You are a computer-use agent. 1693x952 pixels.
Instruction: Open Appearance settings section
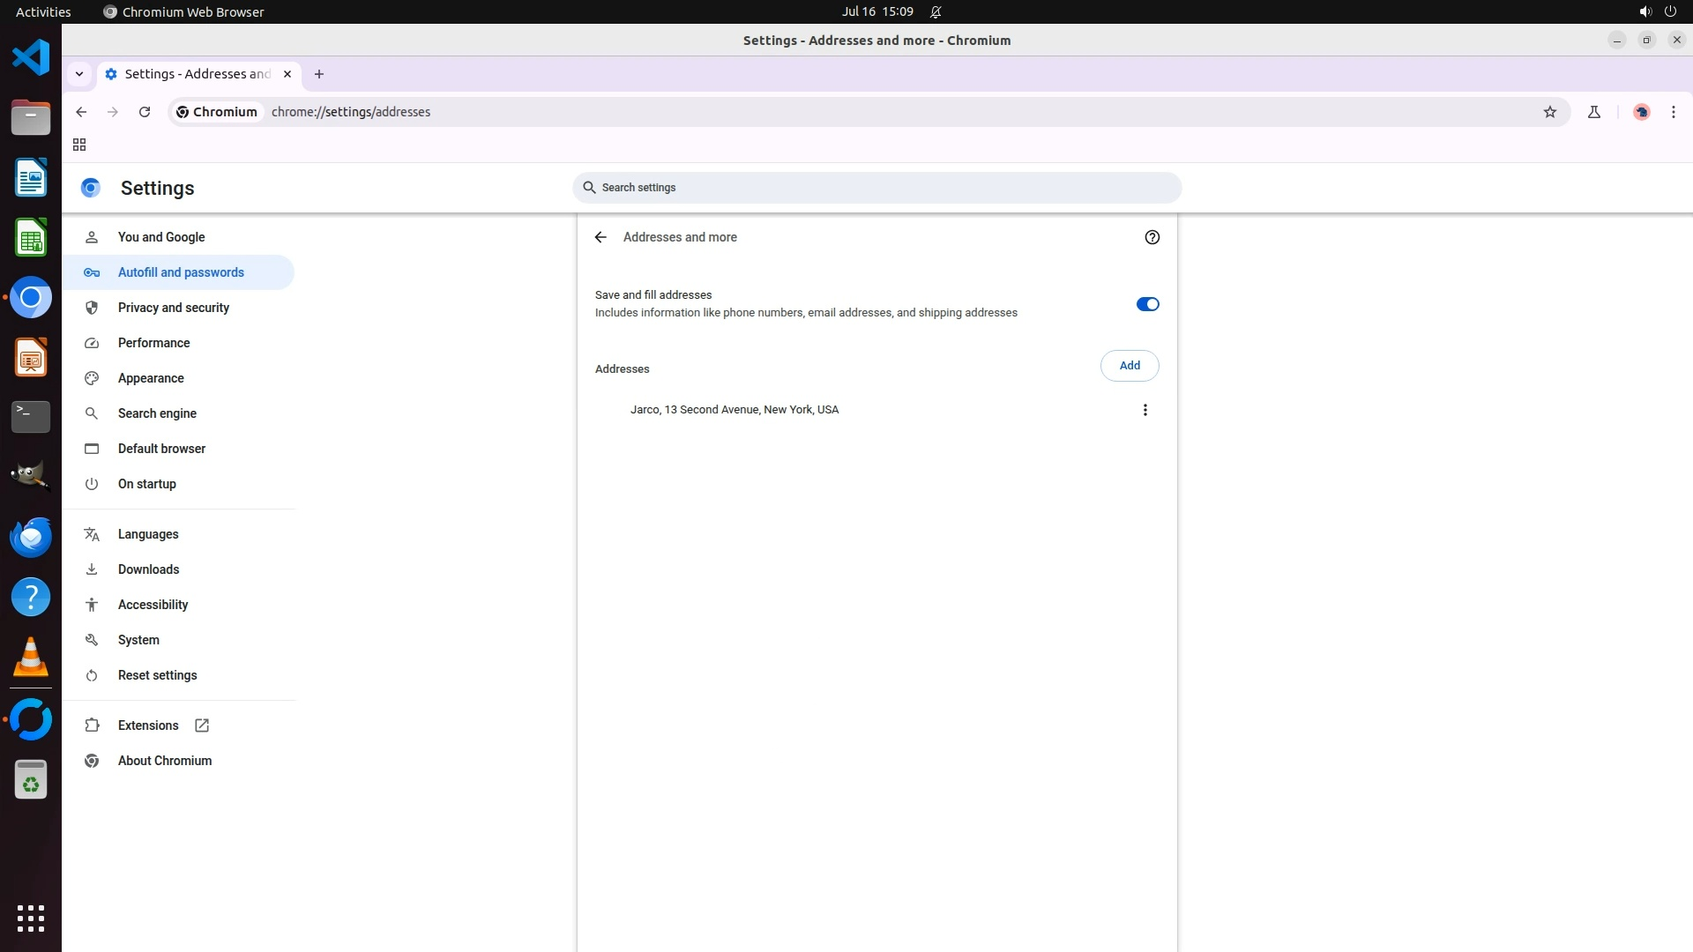coord(151,378)
